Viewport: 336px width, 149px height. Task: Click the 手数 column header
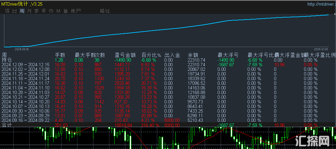coord(60,55)
